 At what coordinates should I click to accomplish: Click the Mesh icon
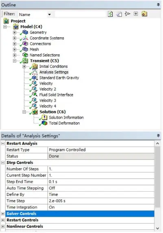coord(25,49)
